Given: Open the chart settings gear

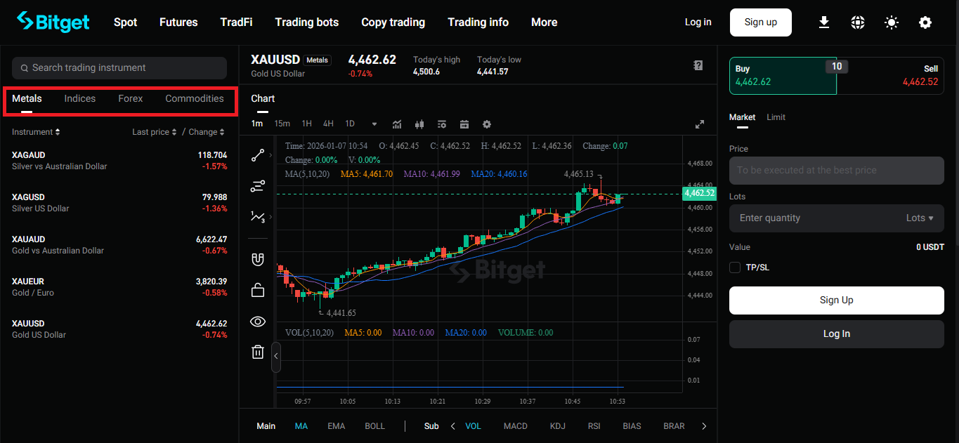Looking at the screenshot, I should point(487,124).
